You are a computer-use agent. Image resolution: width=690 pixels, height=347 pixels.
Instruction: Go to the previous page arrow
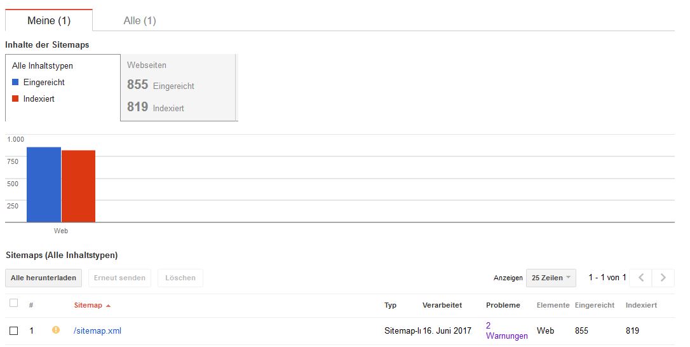[x=641, y=278]
